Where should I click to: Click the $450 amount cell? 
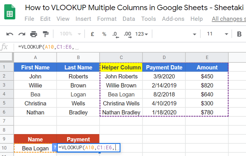click(207, 76)
